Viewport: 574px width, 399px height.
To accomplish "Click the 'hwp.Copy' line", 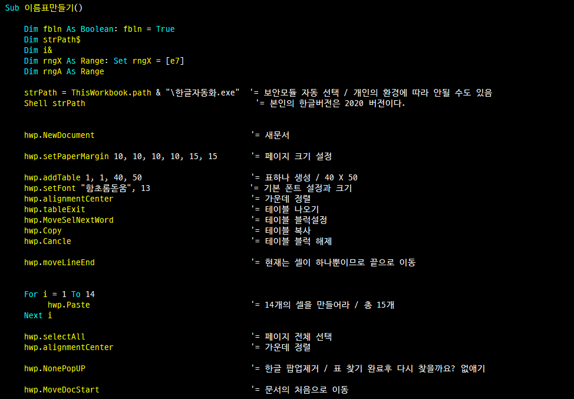I will coord(43,230).
